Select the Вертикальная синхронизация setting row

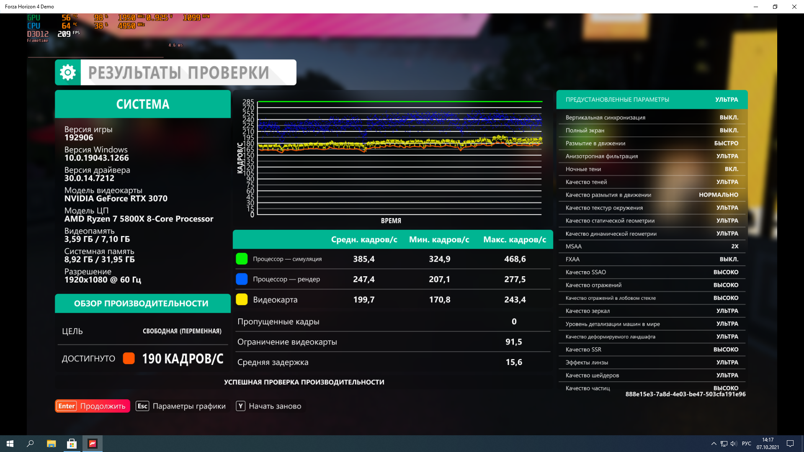click(652, 118)
